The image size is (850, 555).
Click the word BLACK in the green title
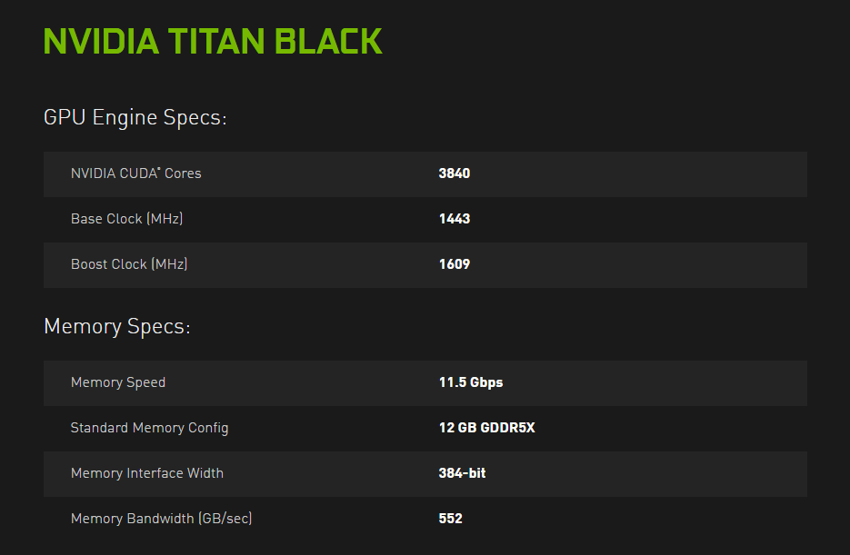pyautogui.click(x=328, y=42)
